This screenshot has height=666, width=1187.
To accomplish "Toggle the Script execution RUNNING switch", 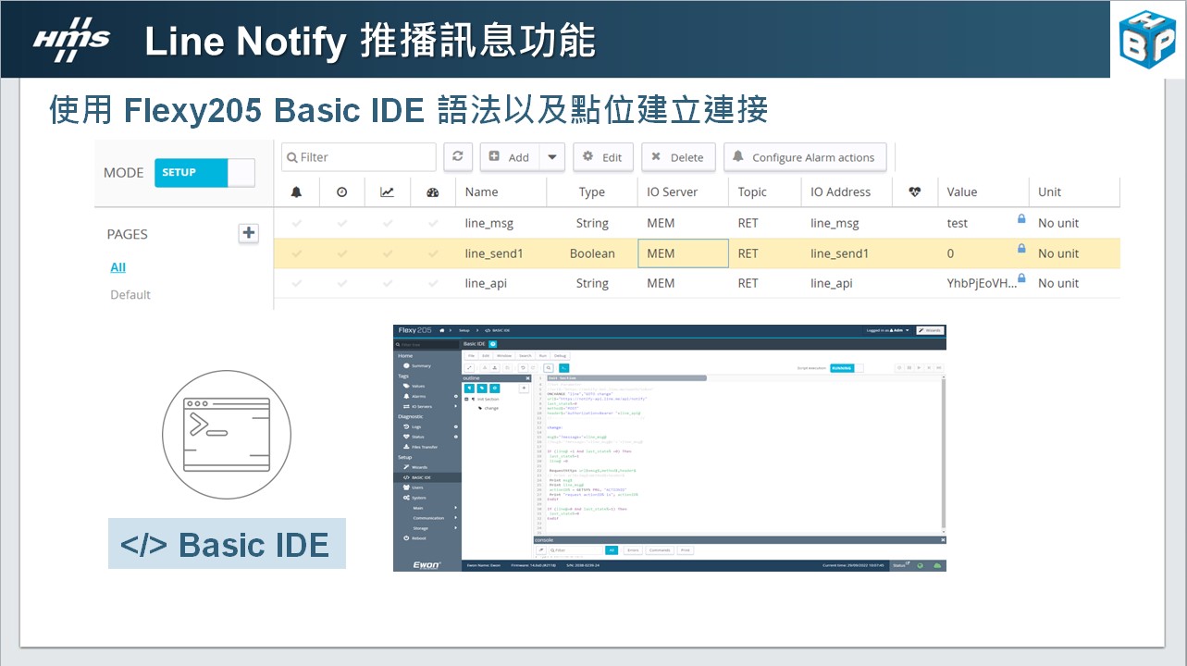I will (x=847, y=368).
